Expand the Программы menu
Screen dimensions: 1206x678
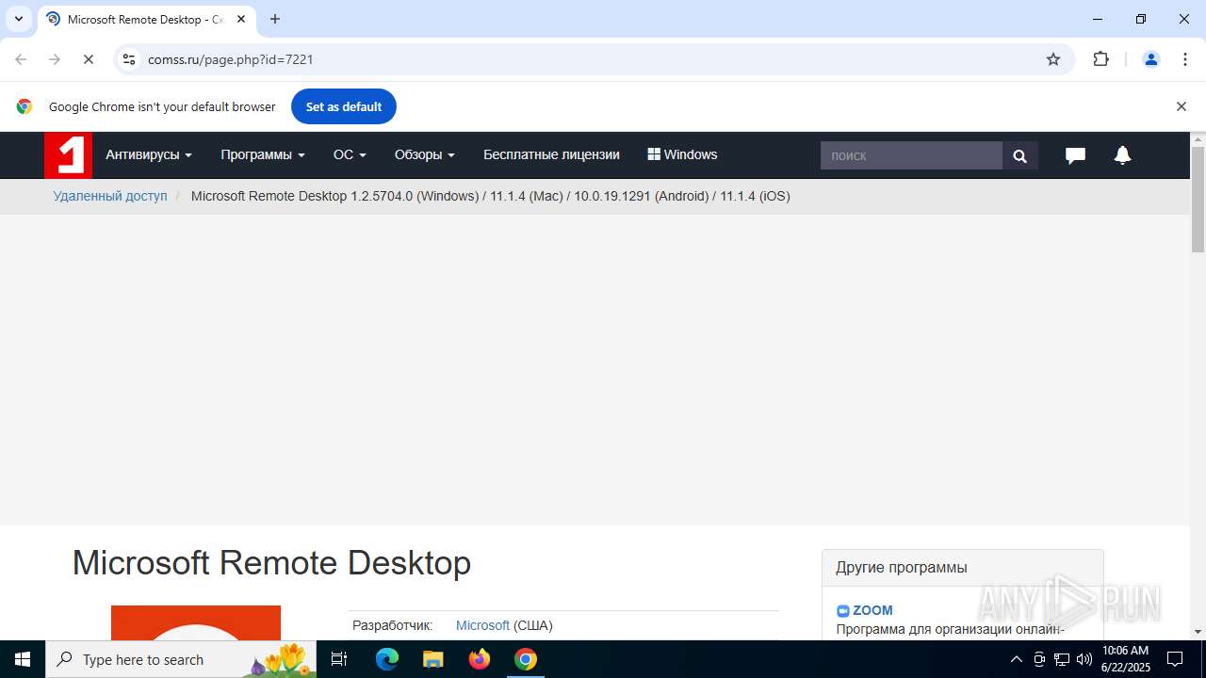pos(263,154)
